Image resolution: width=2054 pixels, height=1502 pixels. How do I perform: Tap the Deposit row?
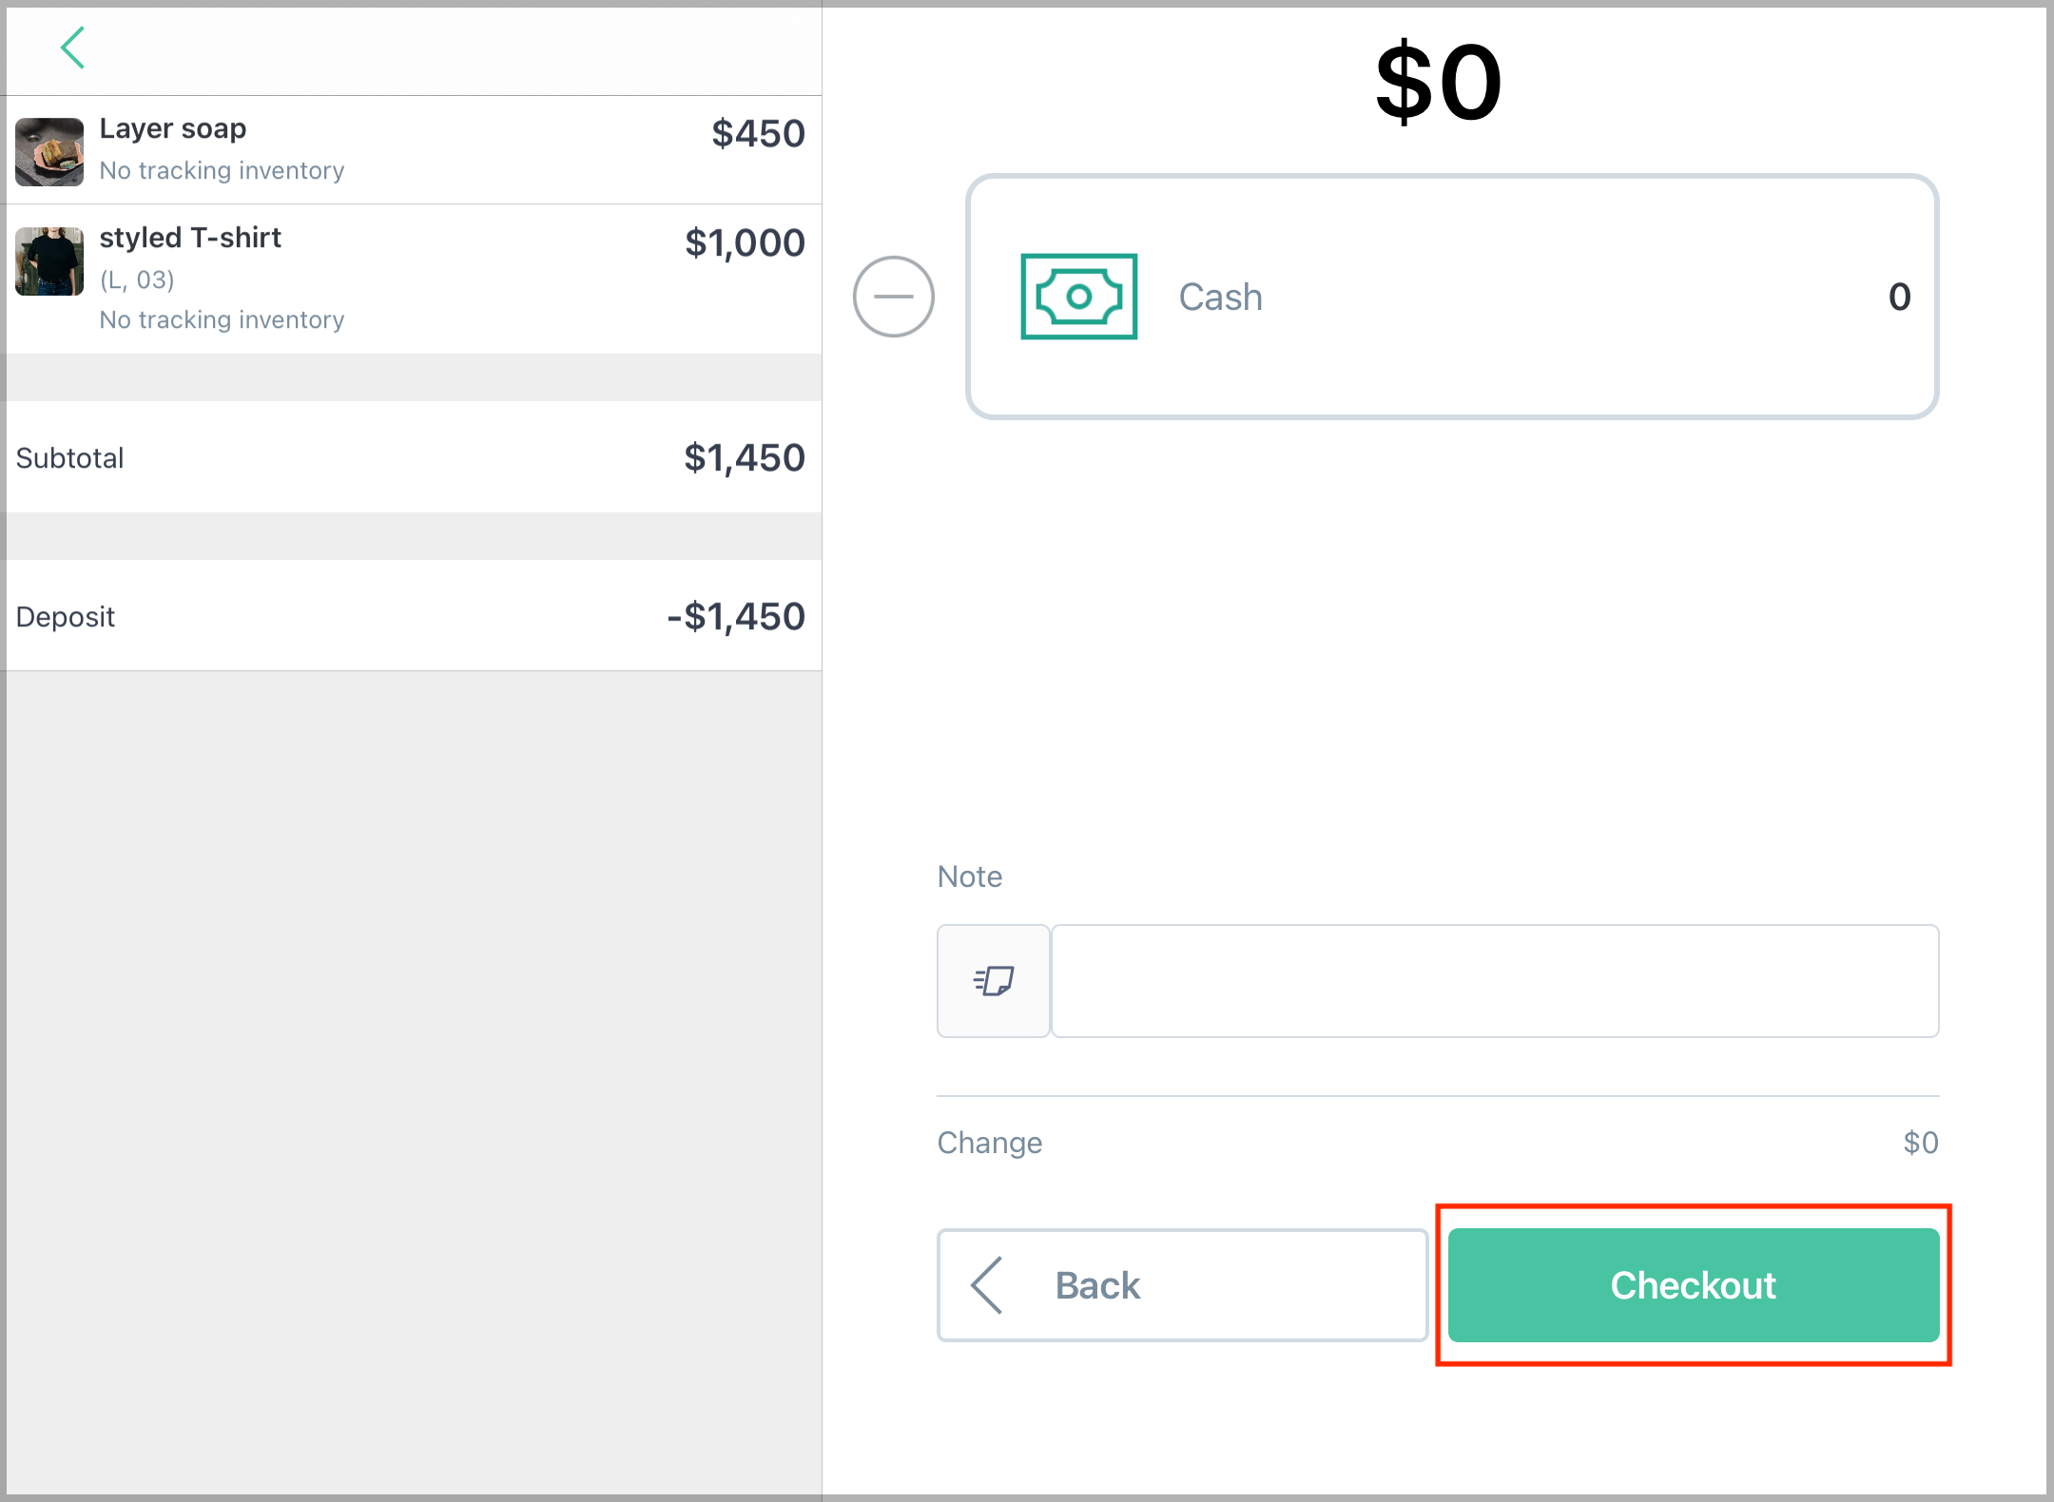tap(411, 616)
